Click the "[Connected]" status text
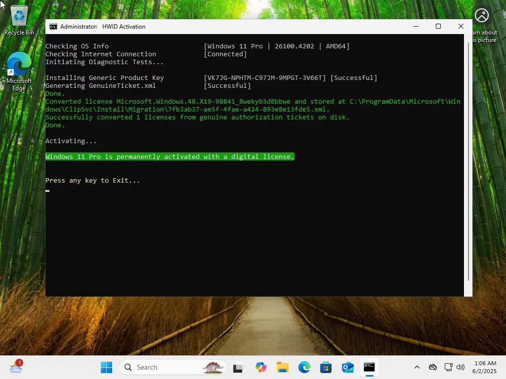This screenshot has width=506, height=379. [x=225, y=54]
